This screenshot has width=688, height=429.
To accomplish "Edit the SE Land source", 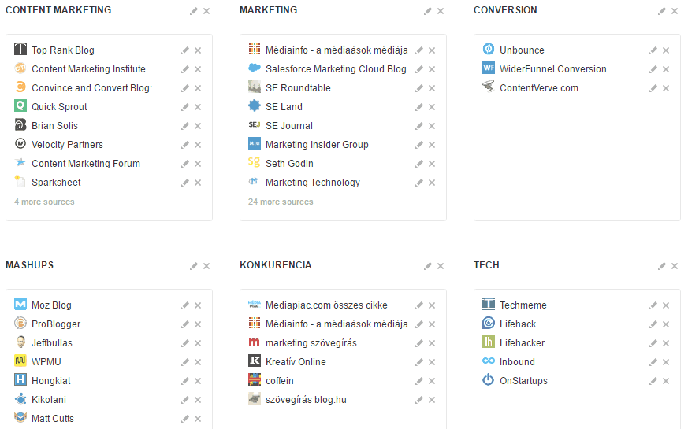I will click(419, 107).
